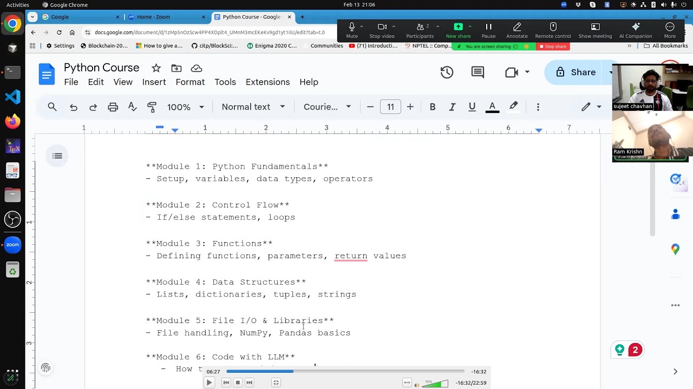Open the document outline icon
The image size is (693, 389).
(x=57, y=156)
